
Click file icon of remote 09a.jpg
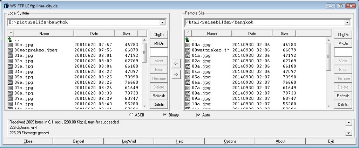point(188,99)
